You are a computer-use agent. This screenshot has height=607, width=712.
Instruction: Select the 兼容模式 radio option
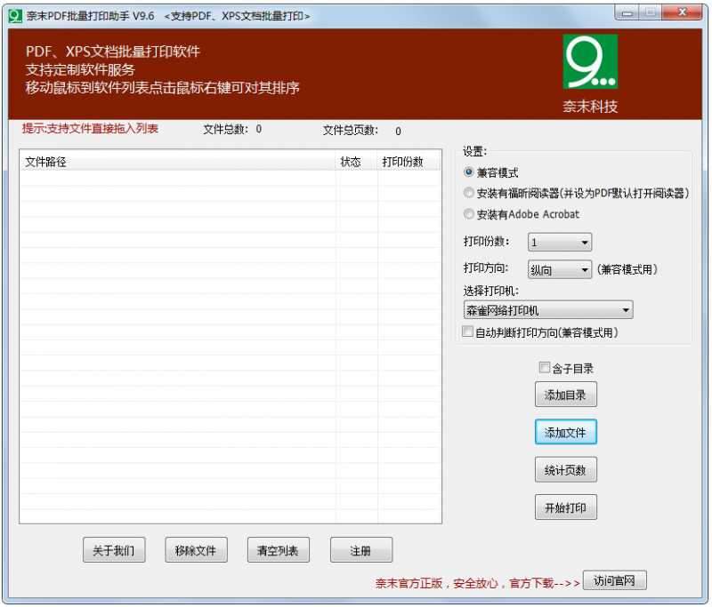(469, 174)
